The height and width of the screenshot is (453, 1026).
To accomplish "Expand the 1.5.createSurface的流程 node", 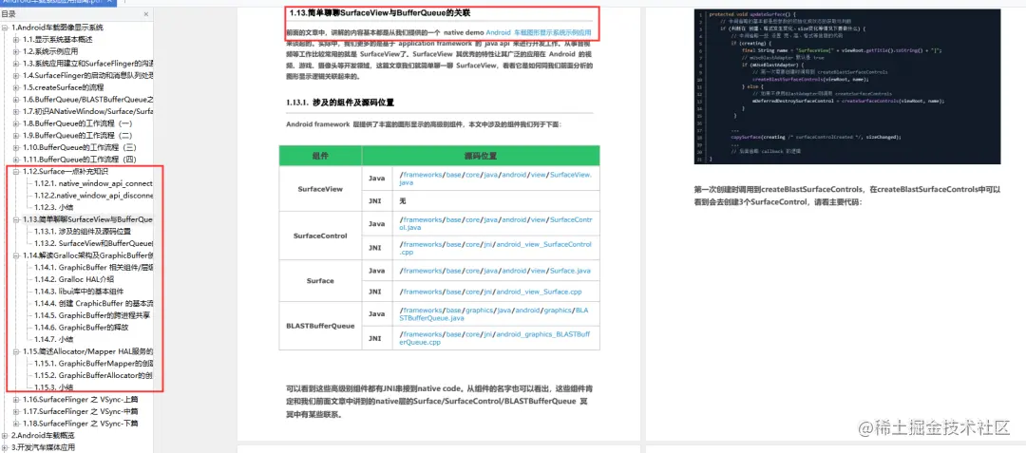I will coord(16,87).
